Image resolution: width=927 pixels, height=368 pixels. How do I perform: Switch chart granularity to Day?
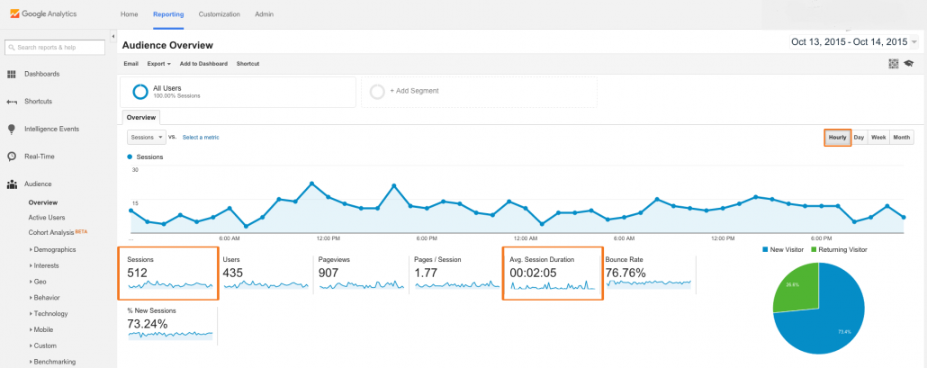point(859,138)
